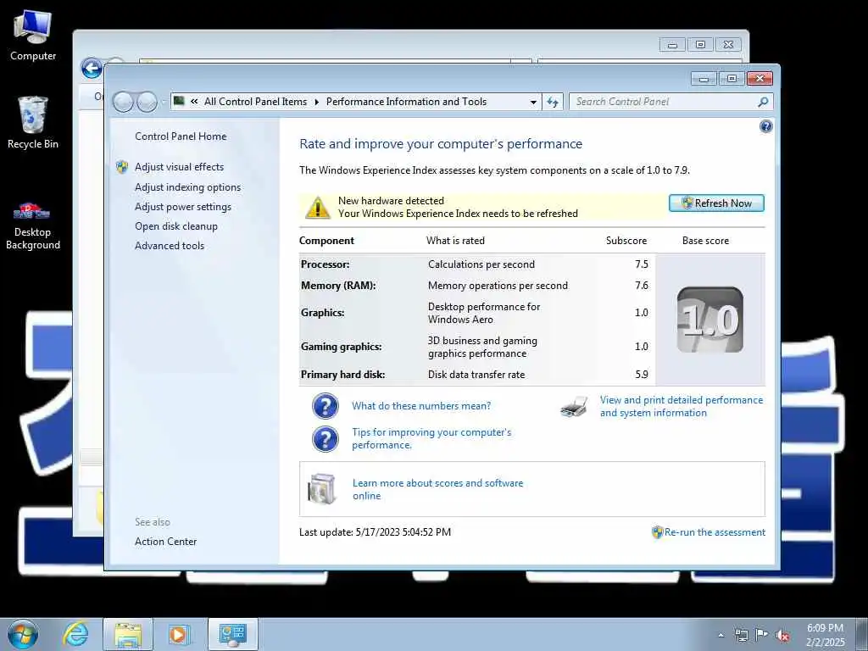Image resolution: width=868 pixels, height=651 pixels.
Task: Click the Last update timestamp text
Action: (x=375, y=532)
